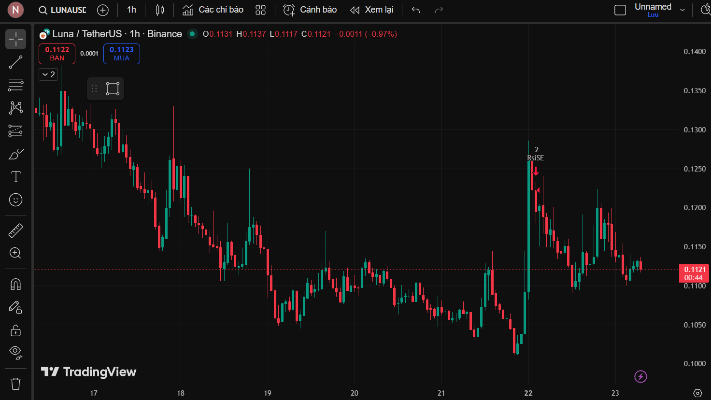The width and height of the screenshot is (711, 400).
Task: Select the brush drawing tool
Action: tap(16, 154)
